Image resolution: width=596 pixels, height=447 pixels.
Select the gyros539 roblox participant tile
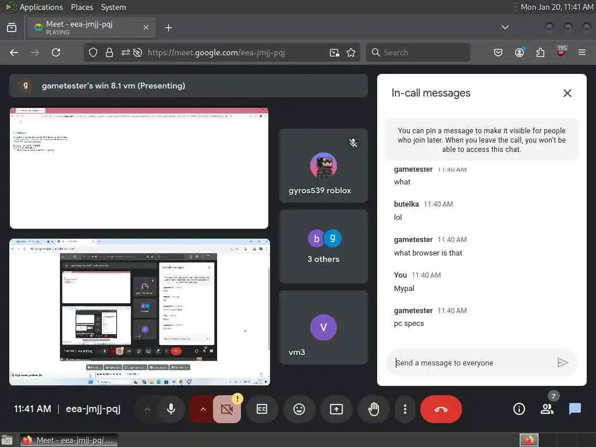324,166
